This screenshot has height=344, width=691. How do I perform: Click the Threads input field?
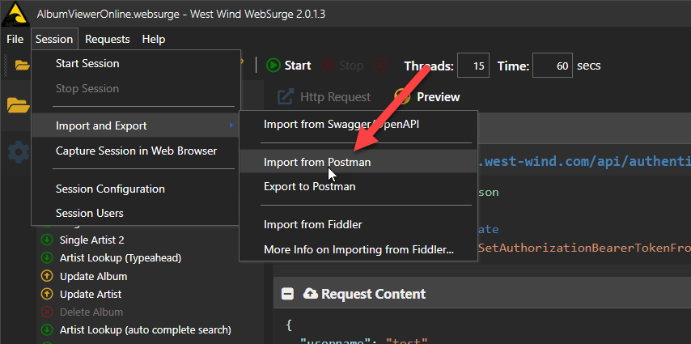[473, 66]
